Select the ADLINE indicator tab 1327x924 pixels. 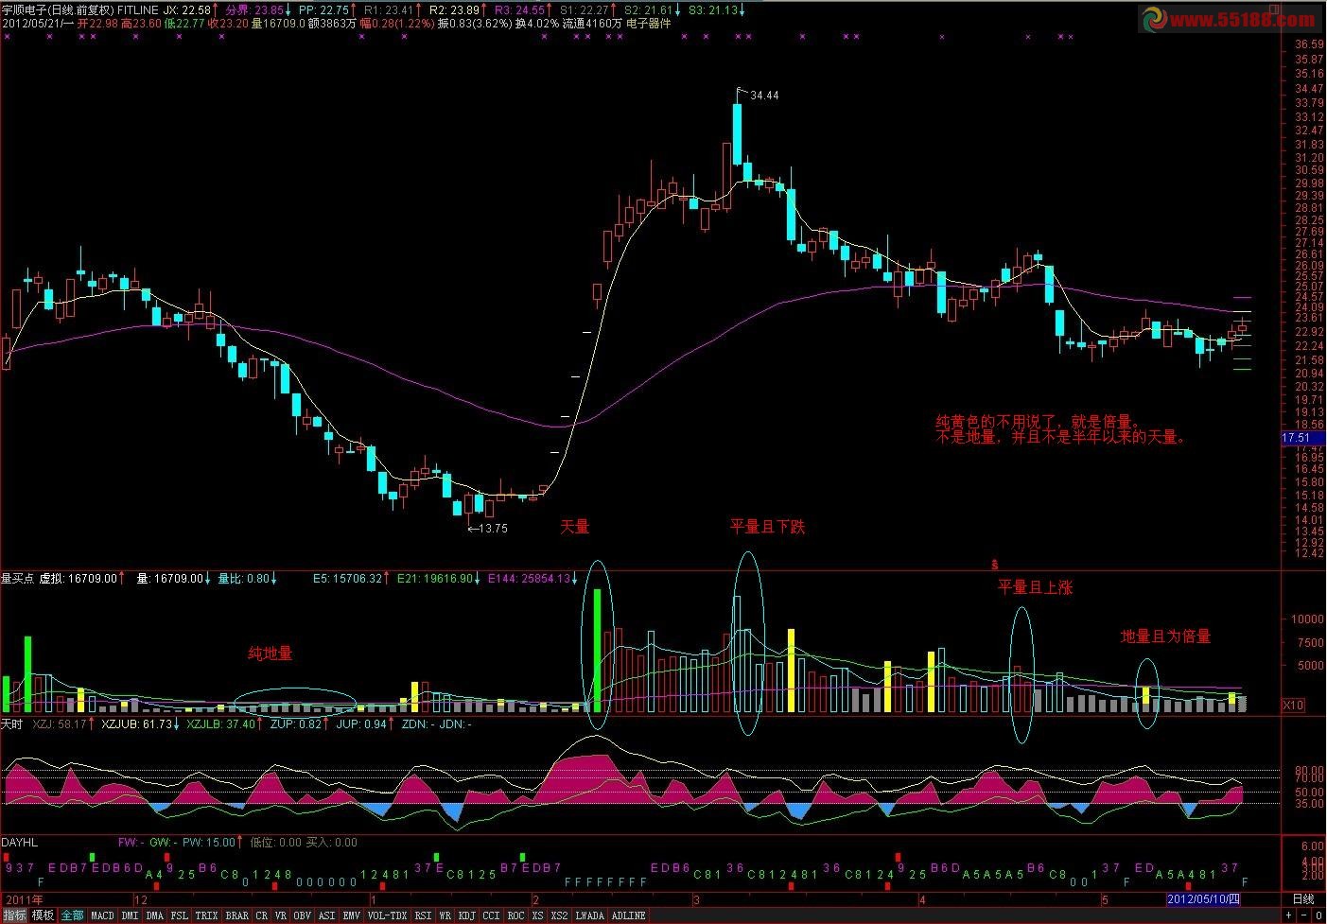(629, 915)
